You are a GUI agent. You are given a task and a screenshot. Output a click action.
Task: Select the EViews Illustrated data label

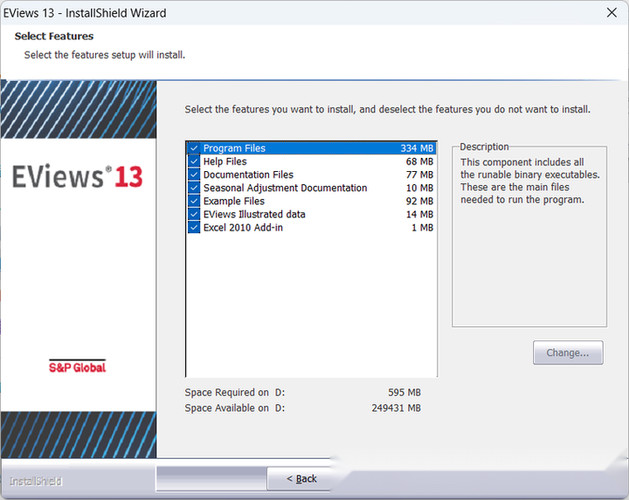pos(254,214)
